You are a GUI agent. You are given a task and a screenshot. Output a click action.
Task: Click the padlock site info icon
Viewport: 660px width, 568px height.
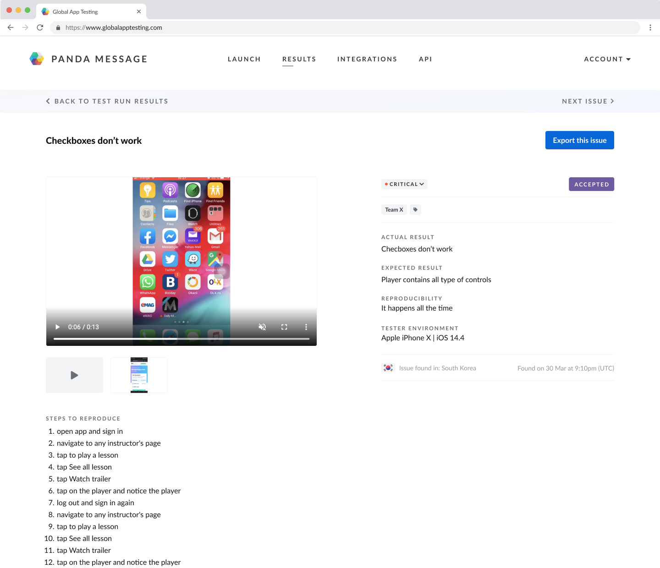click(x=58, y=27)
